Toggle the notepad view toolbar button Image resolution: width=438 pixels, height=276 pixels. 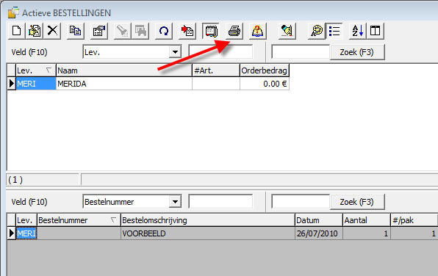(x=211, y=31)
